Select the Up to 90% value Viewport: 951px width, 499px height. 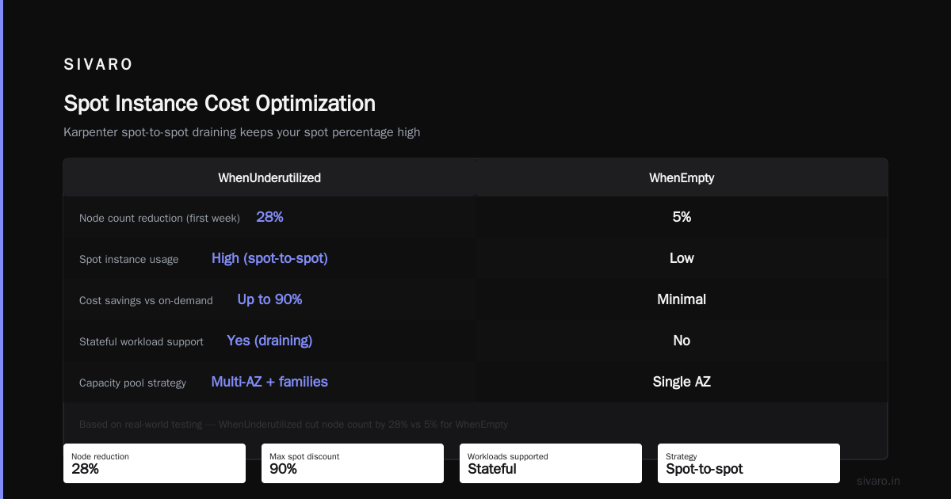click(269, 299)
